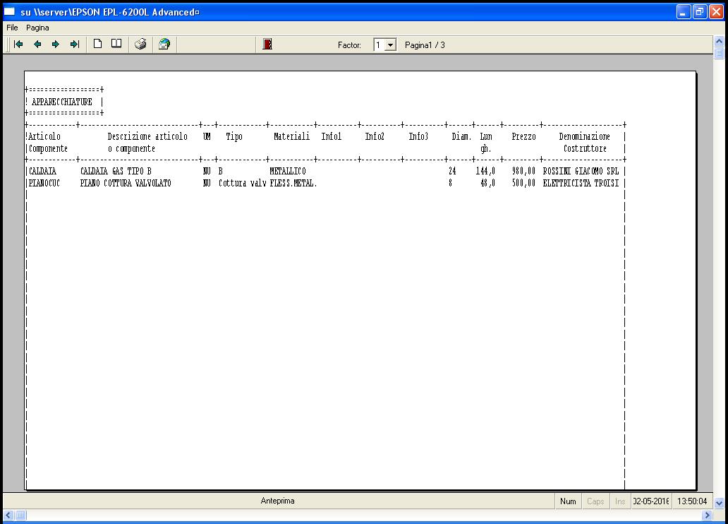The height and width of the screenshot is (524, 728).
Task: Click the globe export icon
Action: 164,44
